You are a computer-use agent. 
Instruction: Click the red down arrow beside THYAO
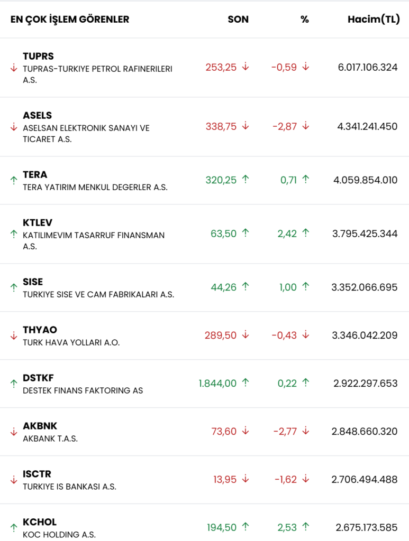14,335
